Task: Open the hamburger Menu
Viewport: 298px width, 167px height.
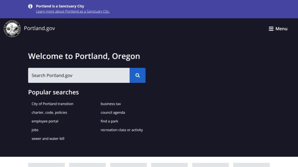Action: 278,29
